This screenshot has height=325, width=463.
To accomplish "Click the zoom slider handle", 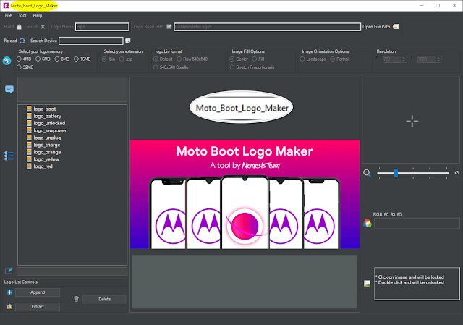I will click(396, 173).
